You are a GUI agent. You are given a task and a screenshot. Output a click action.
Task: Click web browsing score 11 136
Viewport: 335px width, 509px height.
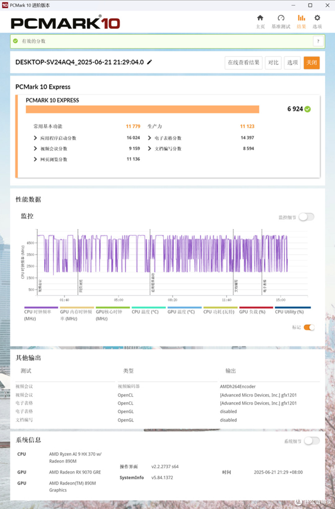pos(133,159)
